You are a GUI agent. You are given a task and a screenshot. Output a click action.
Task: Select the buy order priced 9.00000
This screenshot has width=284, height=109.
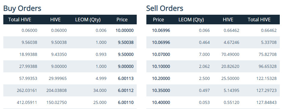click(70, 66)
